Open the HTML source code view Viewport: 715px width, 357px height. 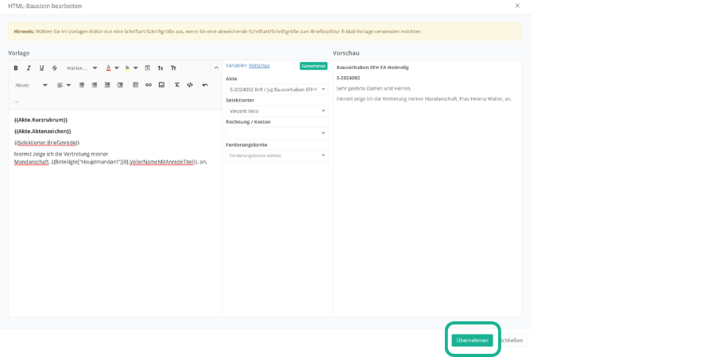click(x=190, y=85)
